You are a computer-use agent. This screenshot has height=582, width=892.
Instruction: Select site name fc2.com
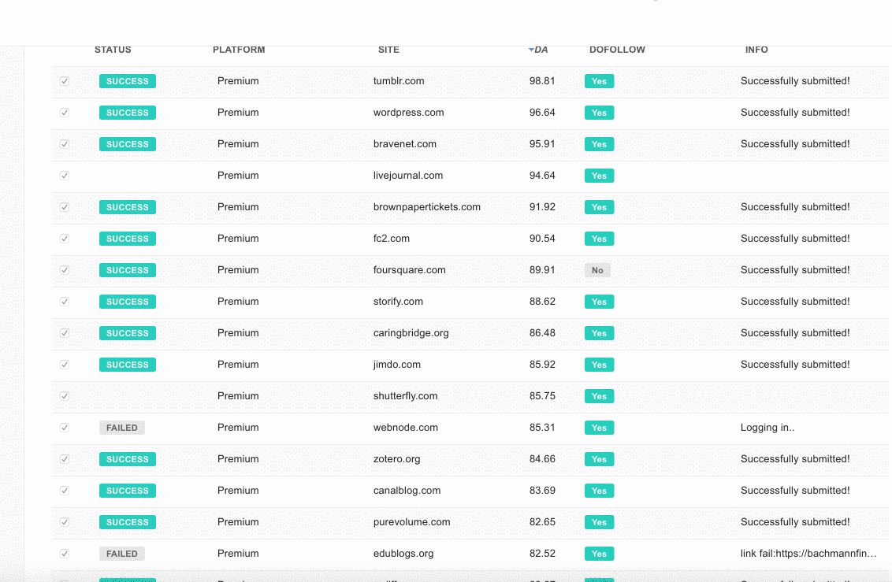(392, 238)
